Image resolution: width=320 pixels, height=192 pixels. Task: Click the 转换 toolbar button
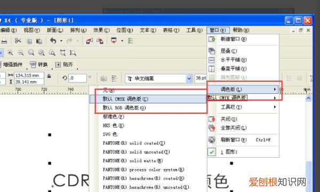point(39,65)
